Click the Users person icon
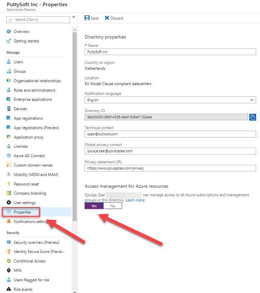The width and height of the screenshot is (260, 293). coord(9,62)
